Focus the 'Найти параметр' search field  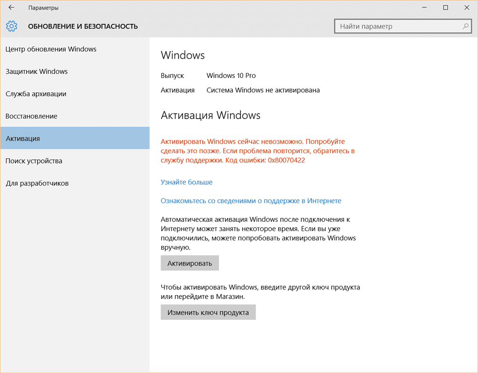pyautogui.click(x=403, y=26)
